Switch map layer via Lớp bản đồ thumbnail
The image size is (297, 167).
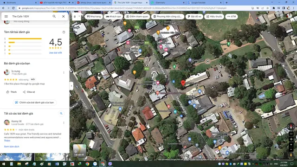click(79, 150)
